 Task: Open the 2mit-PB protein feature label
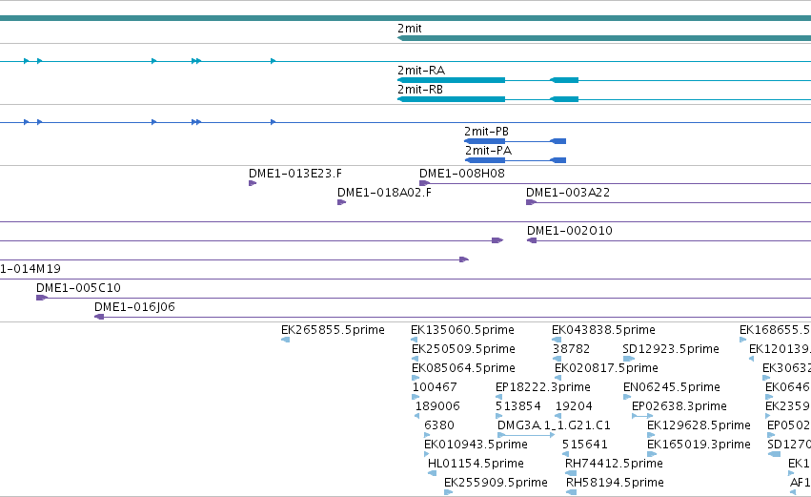pyautogui.click(x=486, y=132)
